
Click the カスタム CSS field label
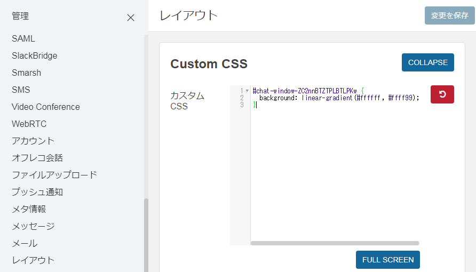[187, 101]
